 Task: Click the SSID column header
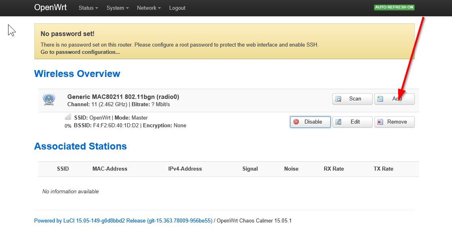point(63,169)
